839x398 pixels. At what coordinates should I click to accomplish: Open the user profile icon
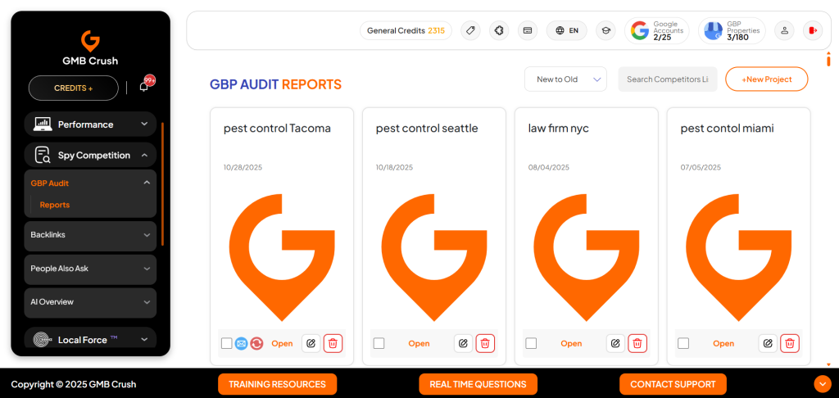pos(784,30)
